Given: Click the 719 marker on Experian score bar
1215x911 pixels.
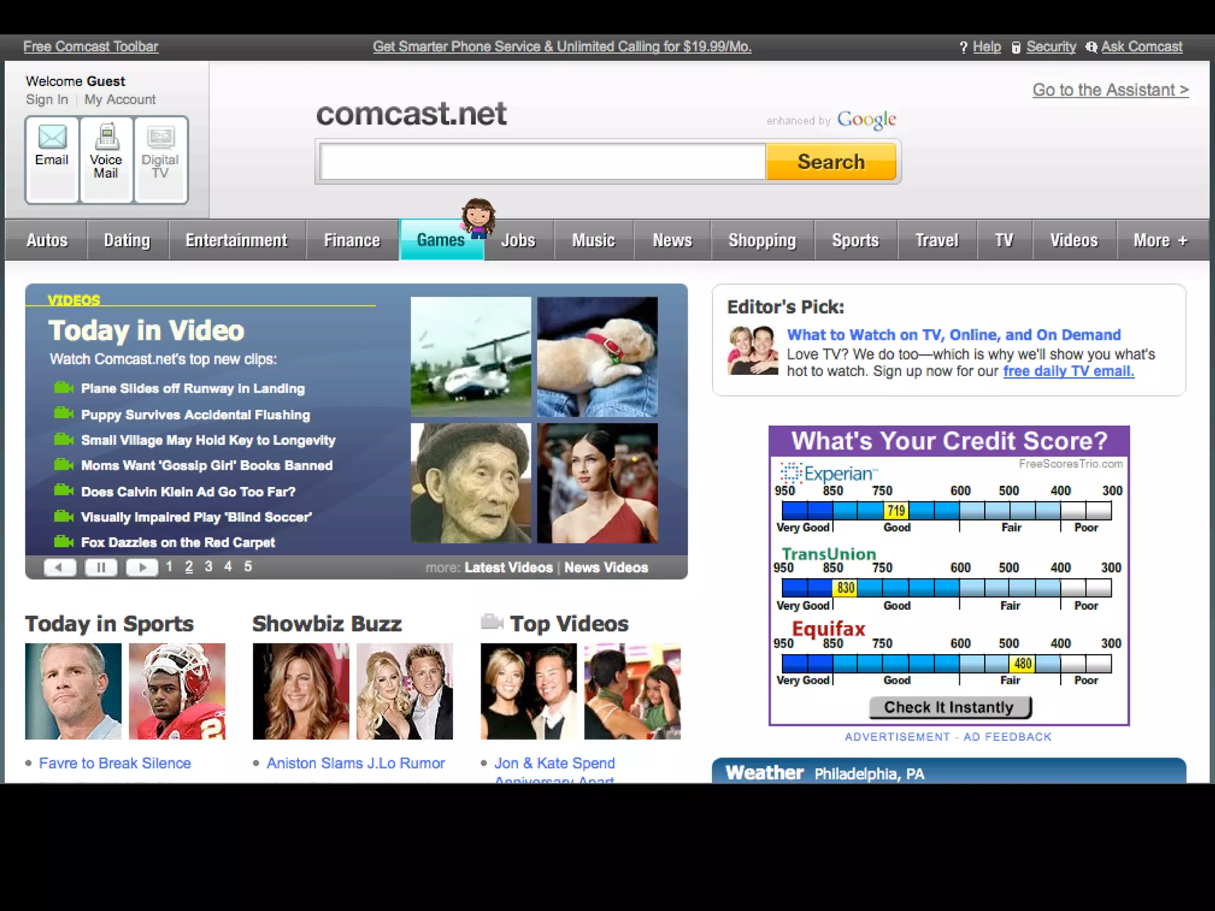Looking at the screenshot, I should coord(896,511).
